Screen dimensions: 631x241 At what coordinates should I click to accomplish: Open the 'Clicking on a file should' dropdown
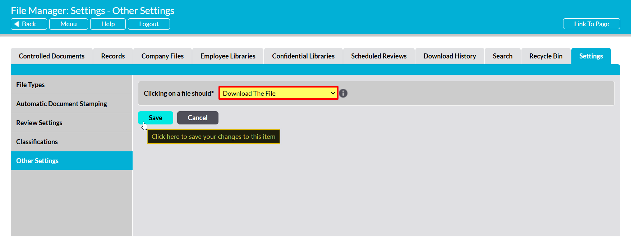[x=278, y=93]
